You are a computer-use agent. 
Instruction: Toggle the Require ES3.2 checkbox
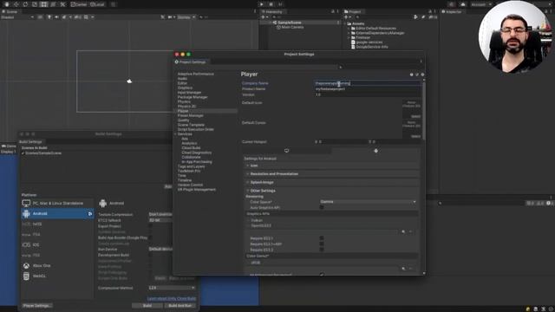coord(322,250)
